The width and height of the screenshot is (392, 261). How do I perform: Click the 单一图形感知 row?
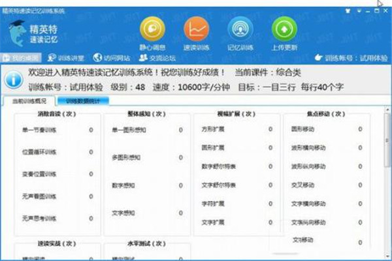(147, 130)
